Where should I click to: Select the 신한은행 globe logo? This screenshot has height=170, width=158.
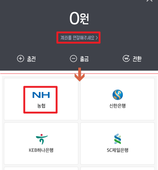(118, 95)
